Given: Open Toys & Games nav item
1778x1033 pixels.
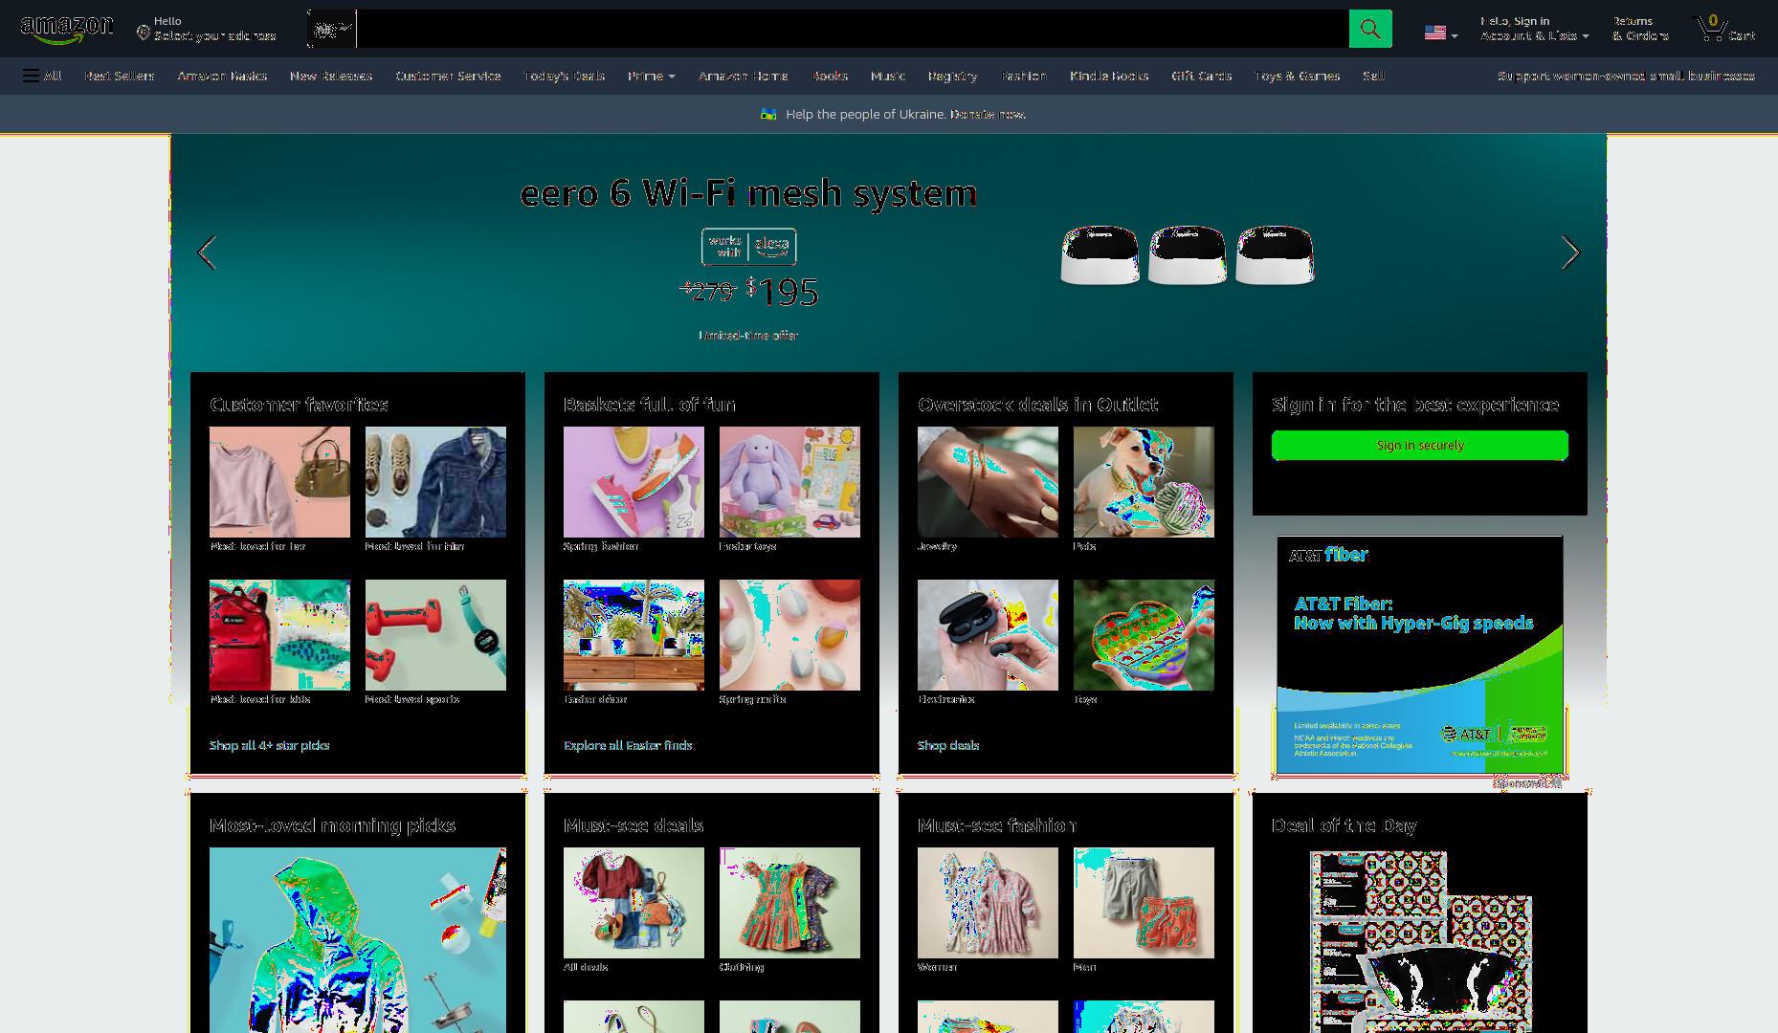Looking at the screenshot, I should point(1297,76).
